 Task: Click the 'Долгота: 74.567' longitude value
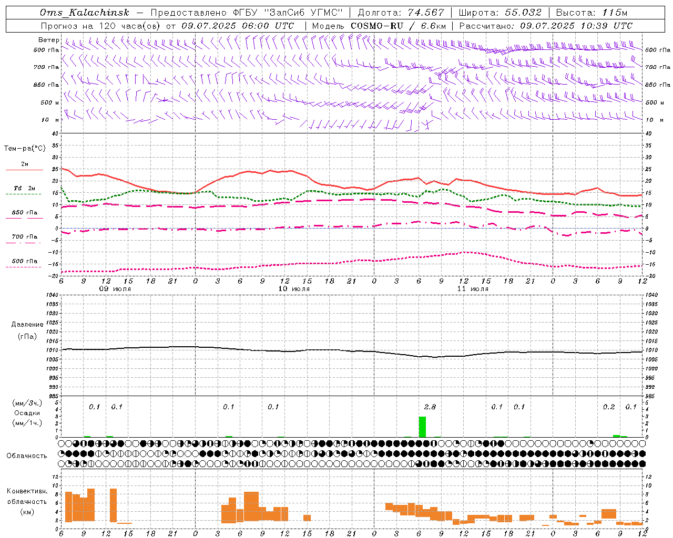[x=401, y=13]
